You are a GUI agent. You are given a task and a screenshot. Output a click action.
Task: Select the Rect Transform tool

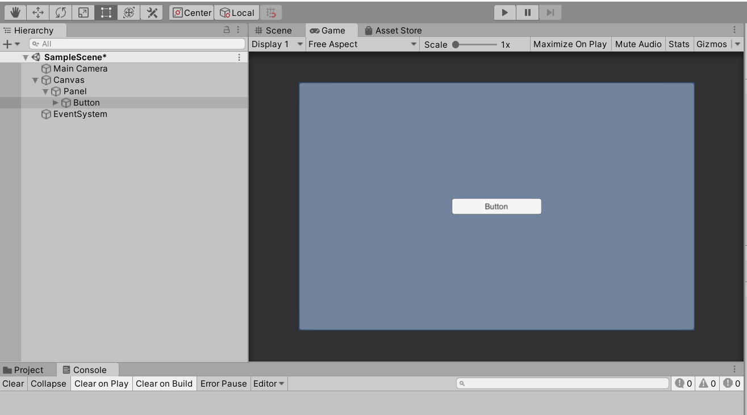tap(106, 12)
